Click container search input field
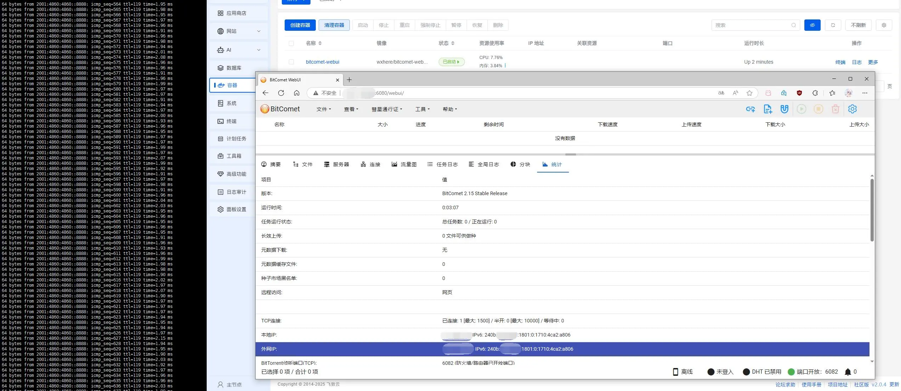Screen dimensions: 901x391 pos(755,25)
